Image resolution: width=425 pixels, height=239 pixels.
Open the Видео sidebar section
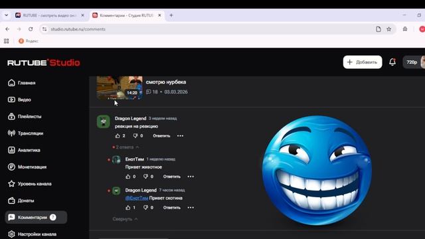click(x=19, y=100)
